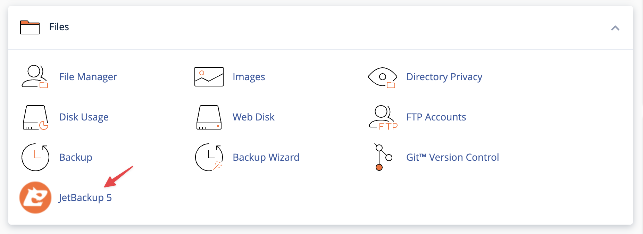This screenshot has width=643, height=234.
Task: Click the Backup clock icon
Action: (x=35, y=157)
